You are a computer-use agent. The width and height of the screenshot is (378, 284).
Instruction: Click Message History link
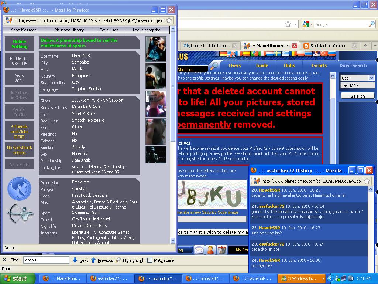click(69, 30)
